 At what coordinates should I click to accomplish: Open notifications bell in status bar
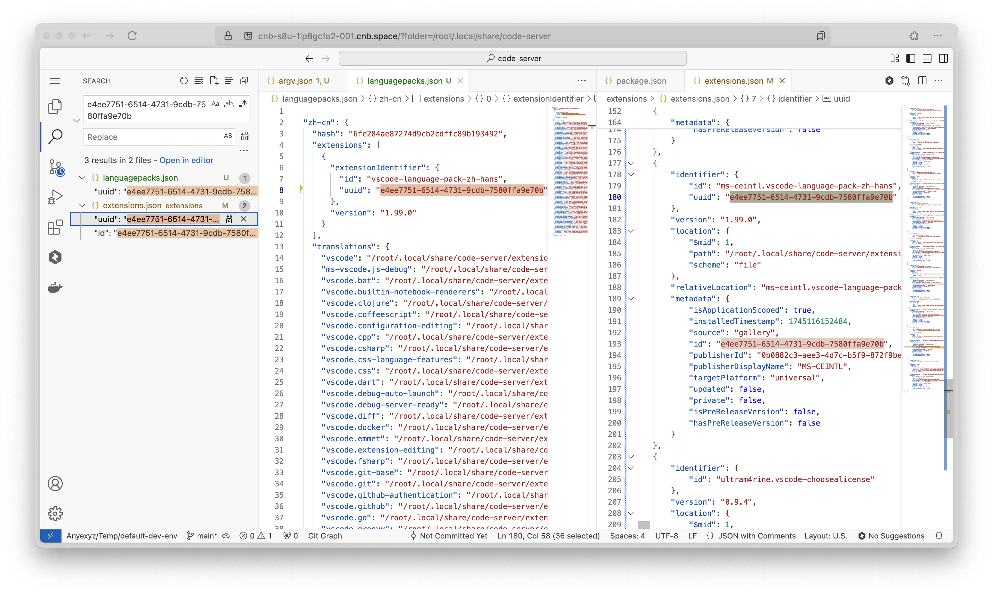(x=939, y=536)
